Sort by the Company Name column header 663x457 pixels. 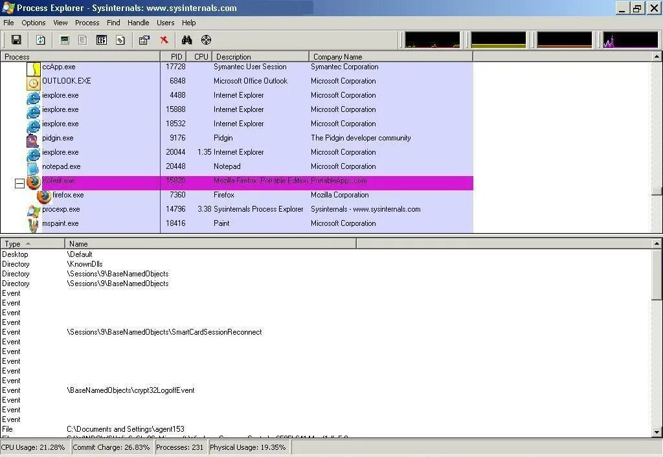tap(391, 57)
